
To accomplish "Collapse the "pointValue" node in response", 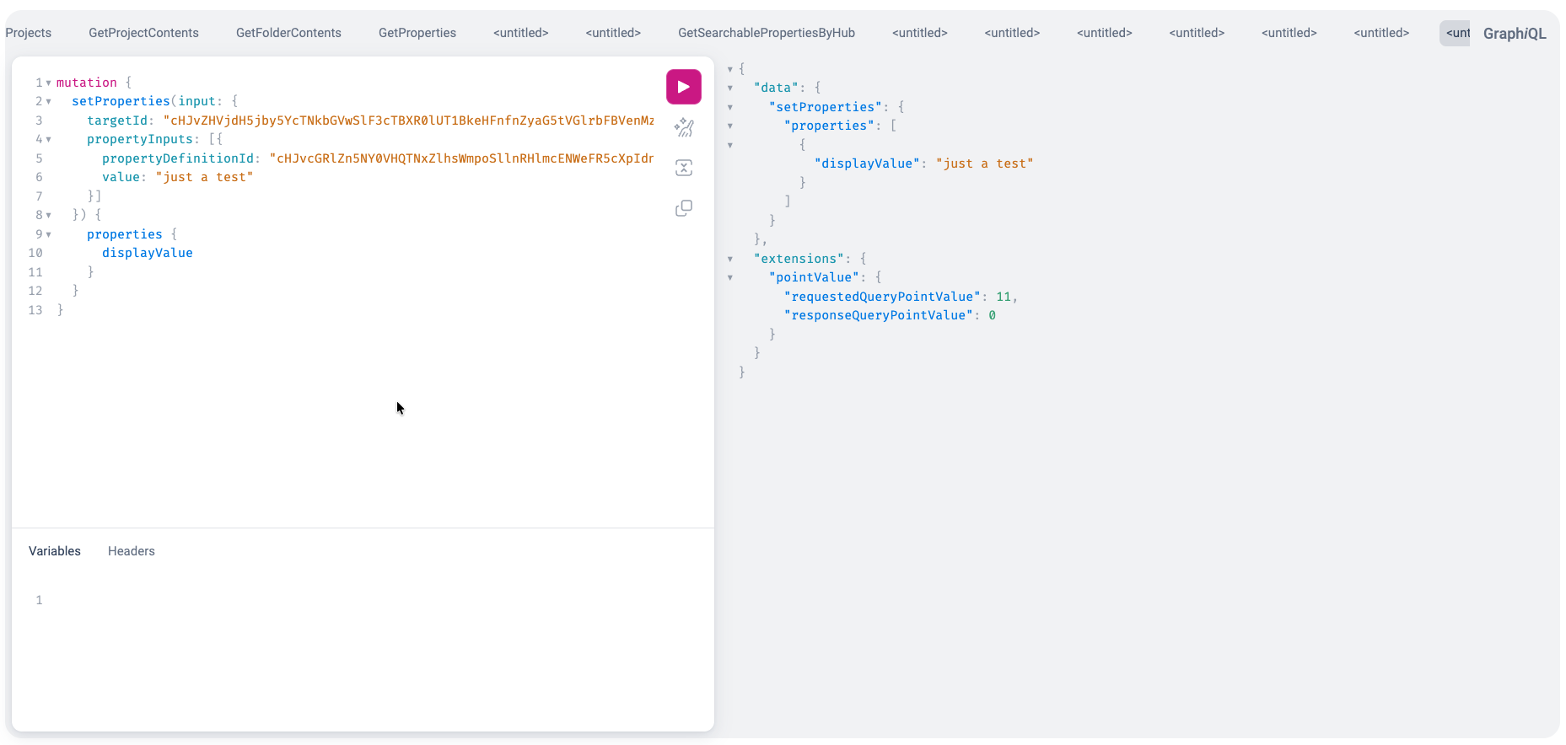I will [x=730, y=278].
